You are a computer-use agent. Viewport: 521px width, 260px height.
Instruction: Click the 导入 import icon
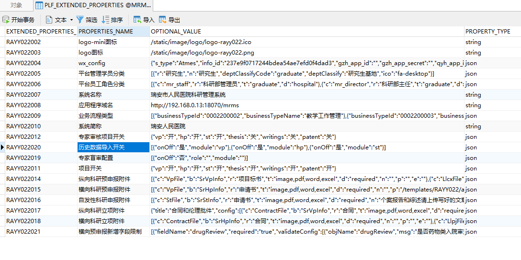137,20
